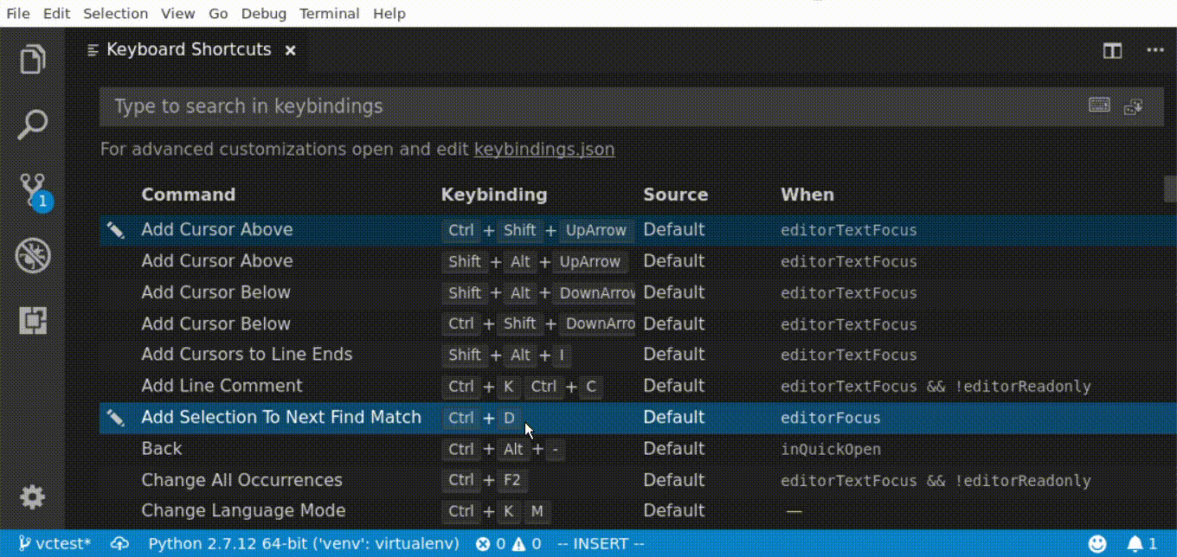Open the Terminal menu
The image size is (1177, 557).
tap(329, 13)
